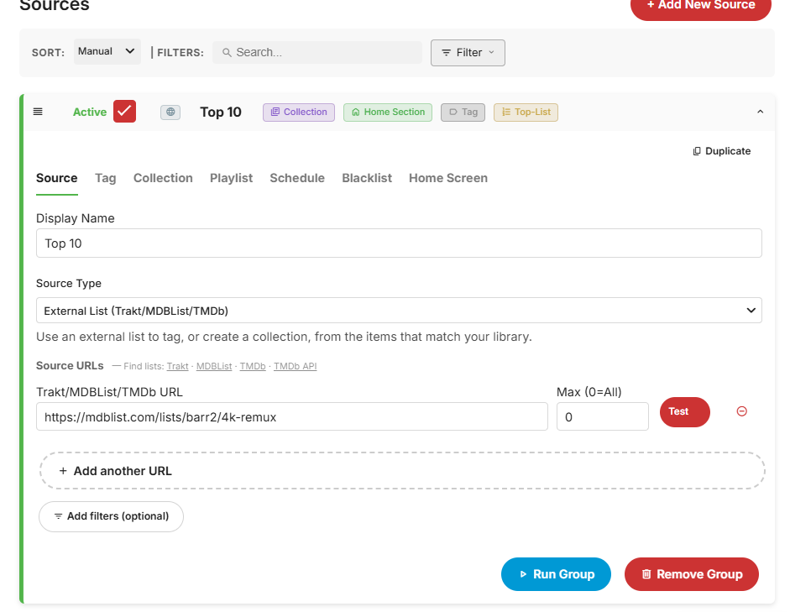Open the Home Screen tab
Screen dimensions: 790x612
click(x=448, y=178)
